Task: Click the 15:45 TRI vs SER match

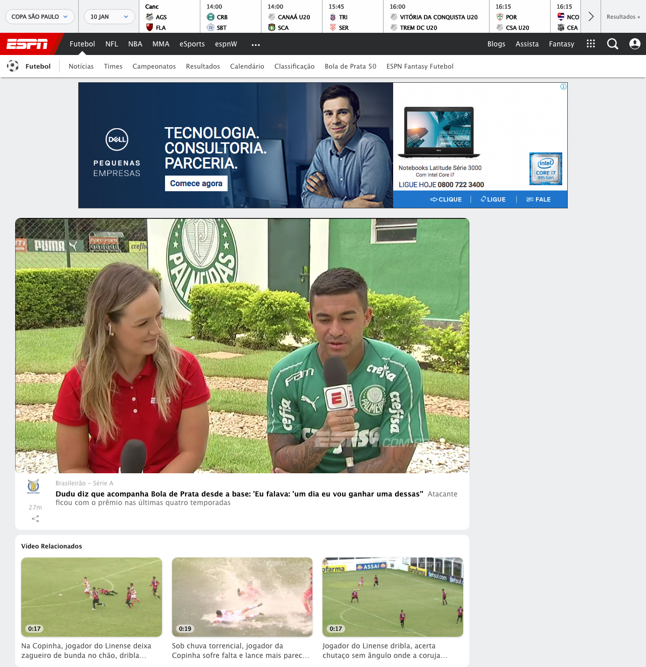Action: coord(352,17)
